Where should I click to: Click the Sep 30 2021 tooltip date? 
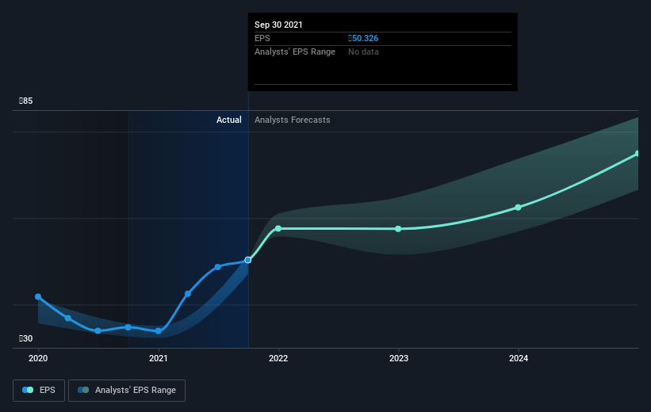tap(278, 25)
